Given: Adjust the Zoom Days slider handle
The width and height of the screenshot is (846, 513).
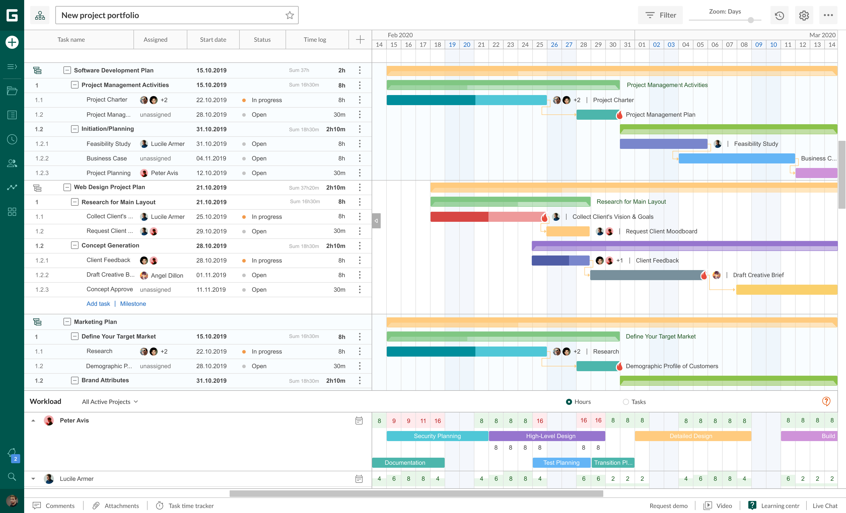Looking at the screenshot, I should (751, 20).
